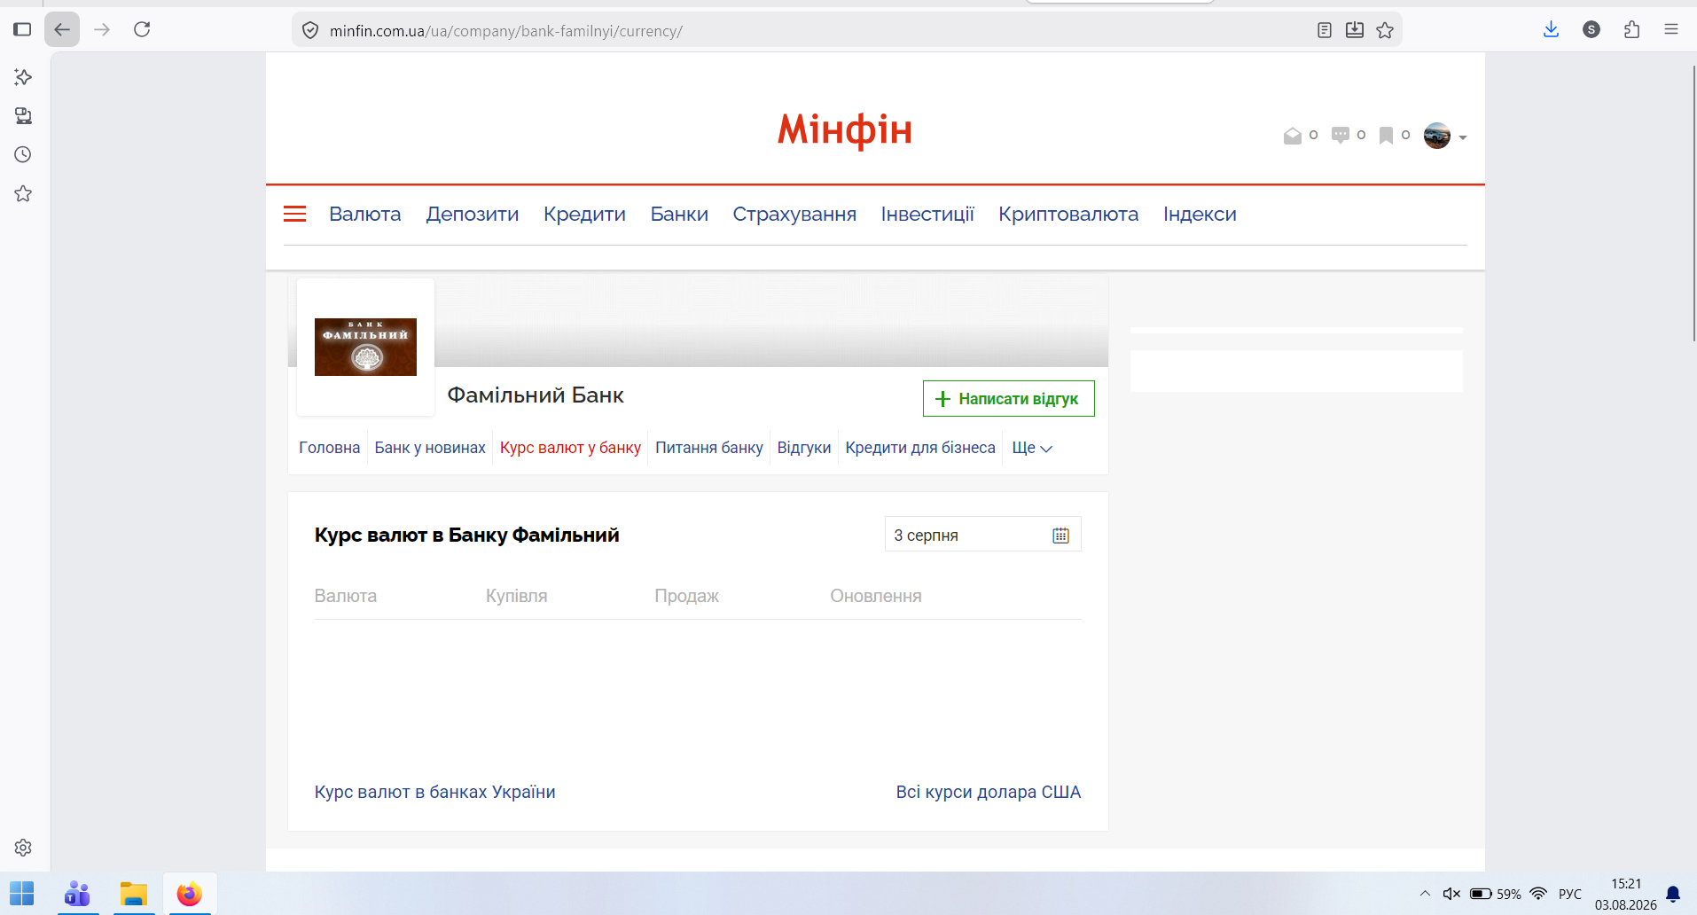1697x915 pixels.
Task: Open synced tabs sidebar icon
Action: 23,116
